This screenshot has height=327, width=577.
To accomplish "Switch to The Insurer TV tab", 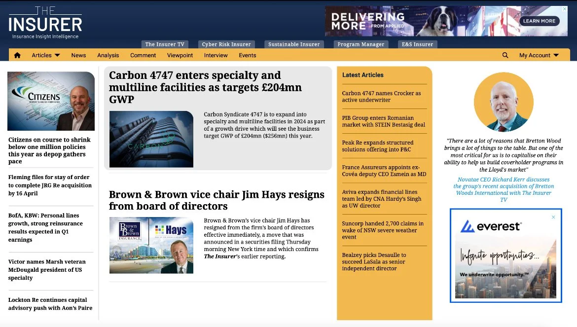I will (165, 44).
